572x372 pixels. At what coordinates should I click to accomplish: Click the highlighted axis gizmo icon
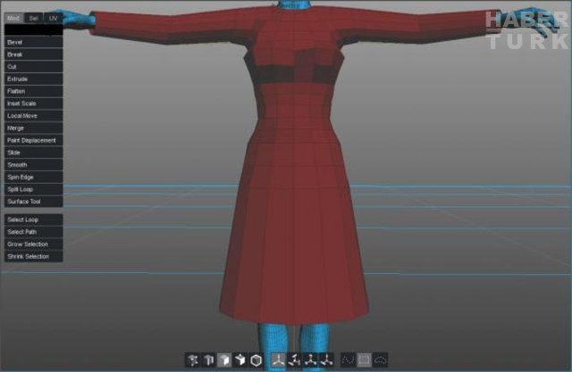pos(278,360)
